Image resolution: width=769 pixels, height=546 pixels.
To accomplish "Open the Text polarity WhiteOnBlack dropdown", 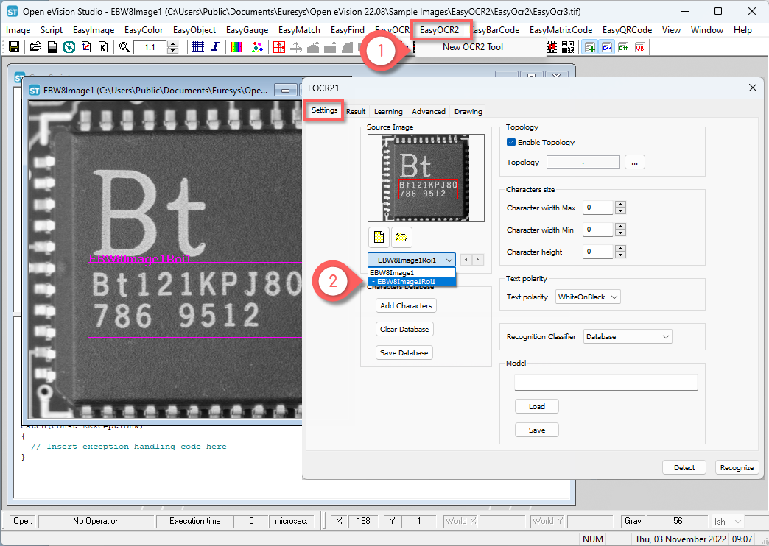I will pyautogui.click(x=588, y=297).
